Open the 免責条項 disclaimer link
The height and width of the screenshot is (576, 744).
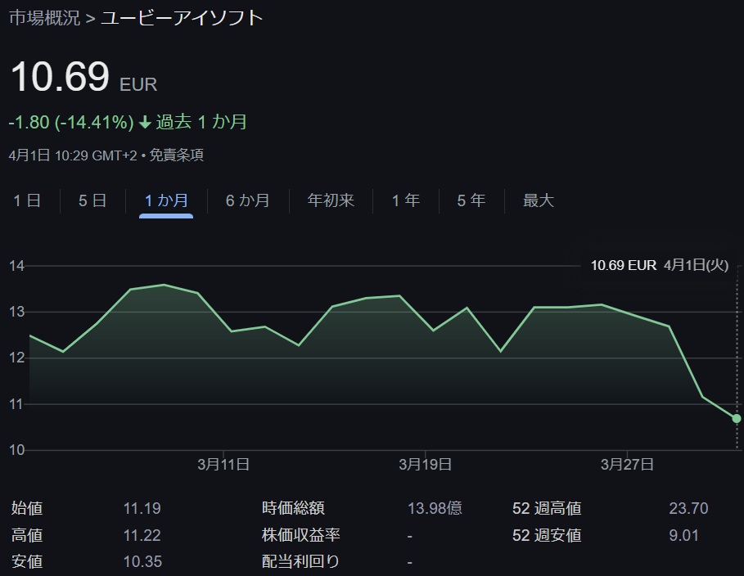point(177,155)
